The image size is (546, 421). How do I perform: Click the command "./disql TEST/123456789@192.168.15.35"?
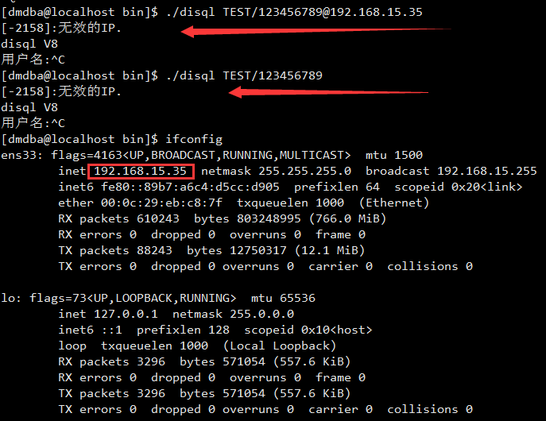pyautogui.click(x=294, y=12)
